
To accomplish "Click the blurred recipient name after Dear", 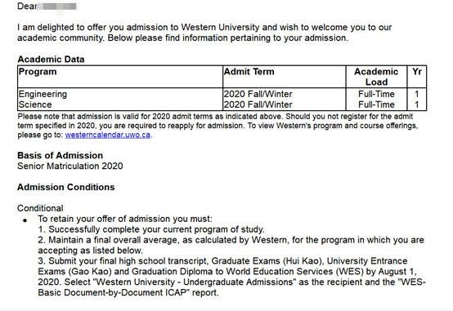I will click(57, 7).
